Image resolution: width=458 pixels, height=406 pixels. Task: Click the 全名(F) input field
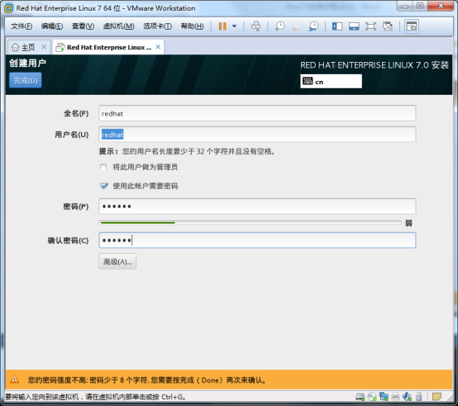(x=257, y=113)
